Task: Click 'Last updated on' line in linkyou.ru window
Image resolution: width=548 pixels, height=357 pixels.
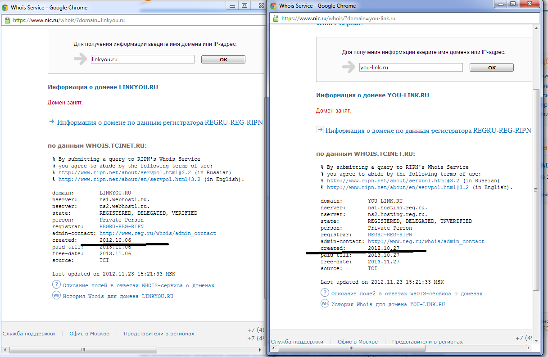Action: (x=114, y=274)
